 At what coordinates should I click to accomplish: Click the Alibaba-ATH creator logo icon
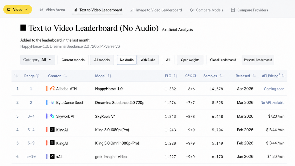pyautogui.click(x=52, y=89)
